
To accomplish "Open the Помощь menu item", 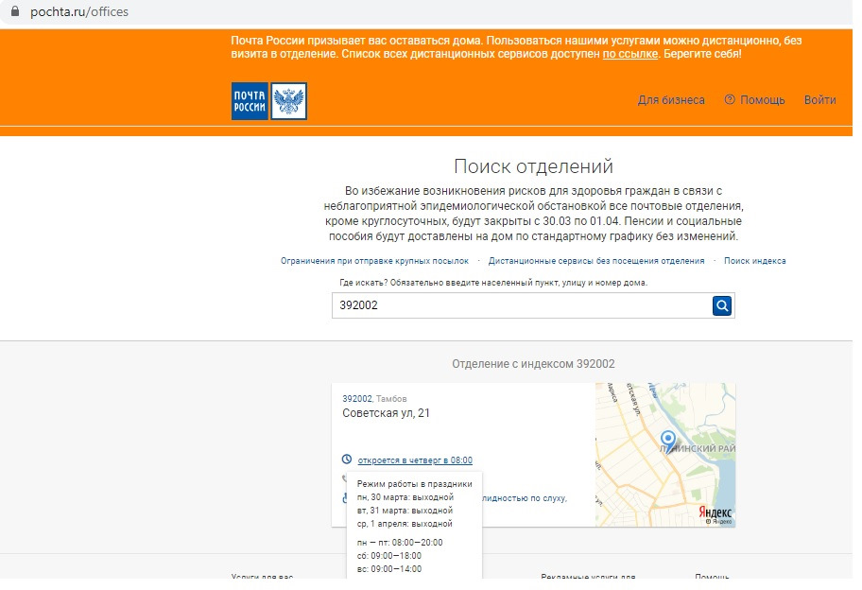I will [762, 100].
